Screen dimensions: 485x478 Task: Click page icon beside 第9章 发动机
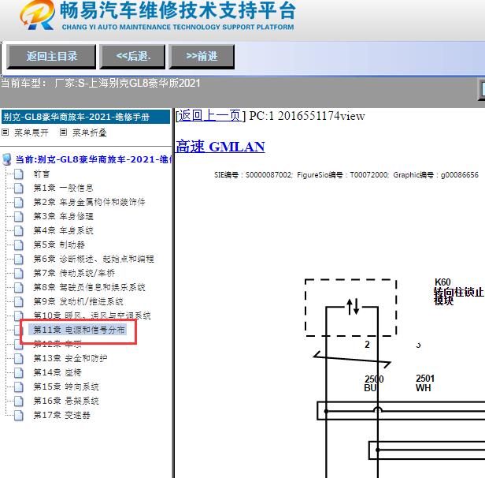[19, 302]
